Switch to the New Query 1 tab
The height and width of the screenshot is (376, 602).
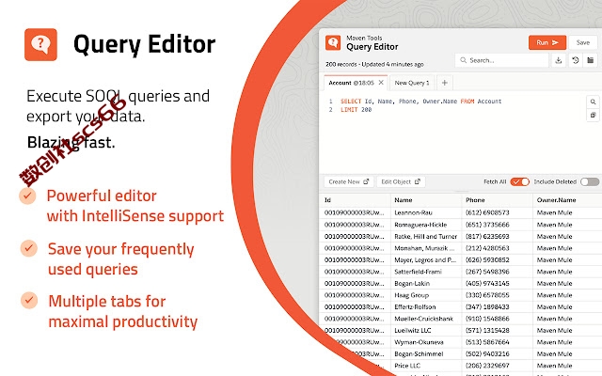[x=412, y=83]
